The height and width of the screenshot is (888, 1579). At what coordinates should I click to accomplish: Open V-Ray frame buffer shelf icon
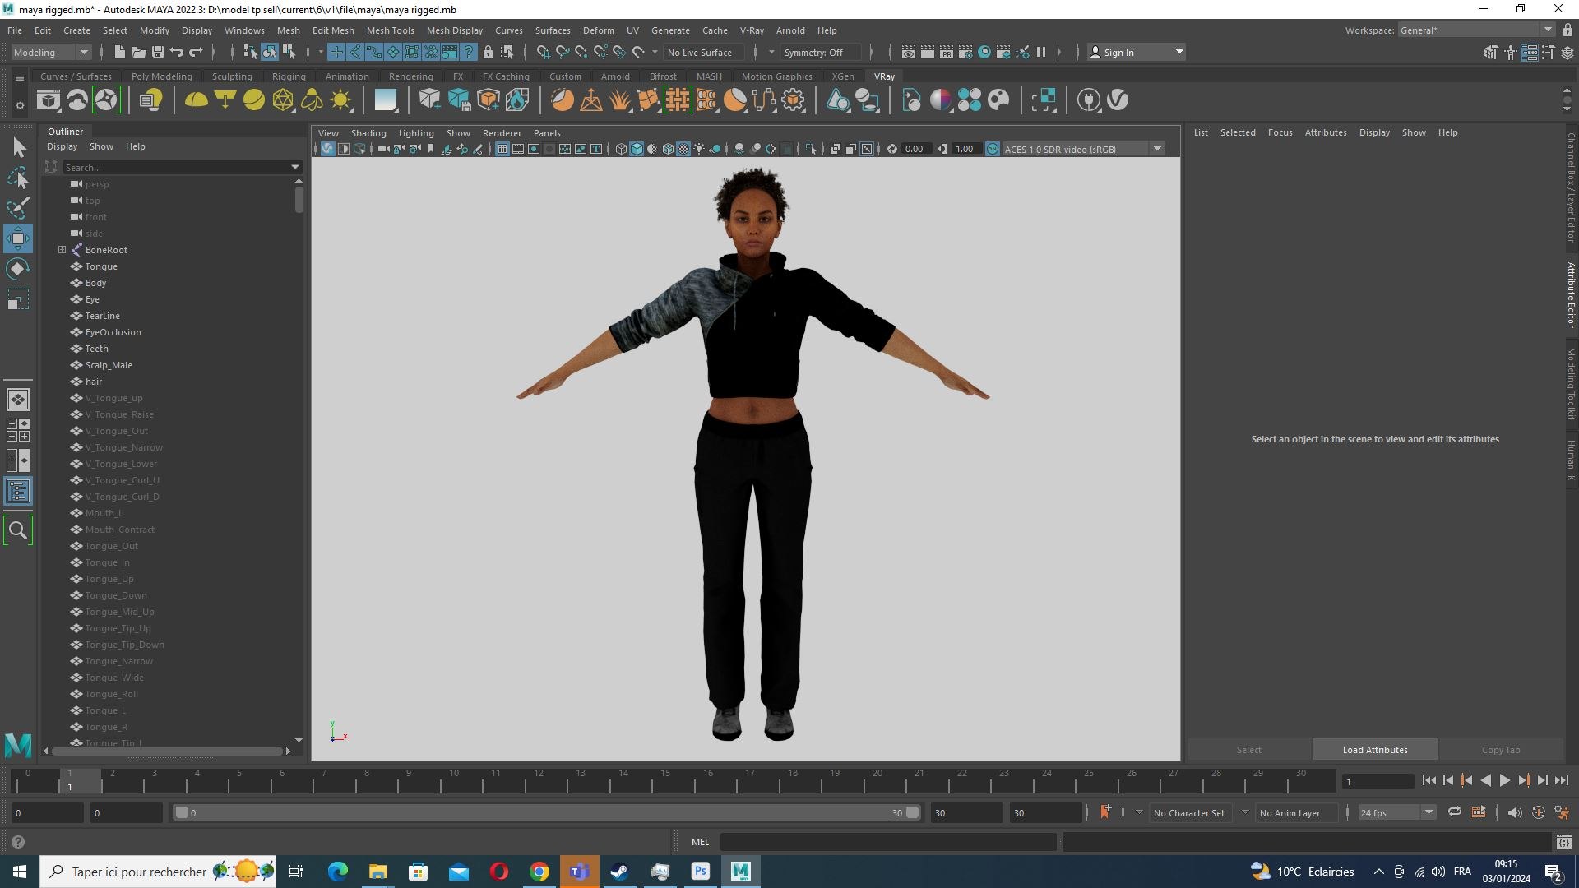[x=49, y=100]
